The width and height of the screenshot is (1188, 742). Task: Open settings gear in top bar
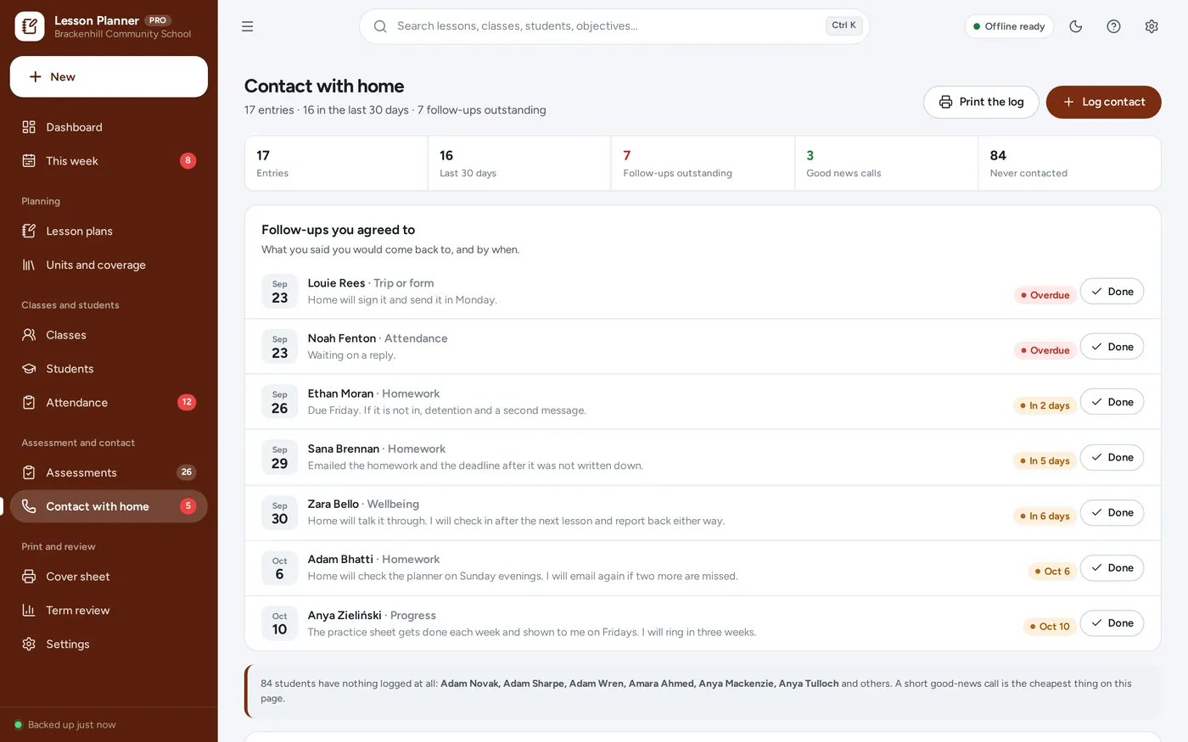click(x=1152, y=26)
